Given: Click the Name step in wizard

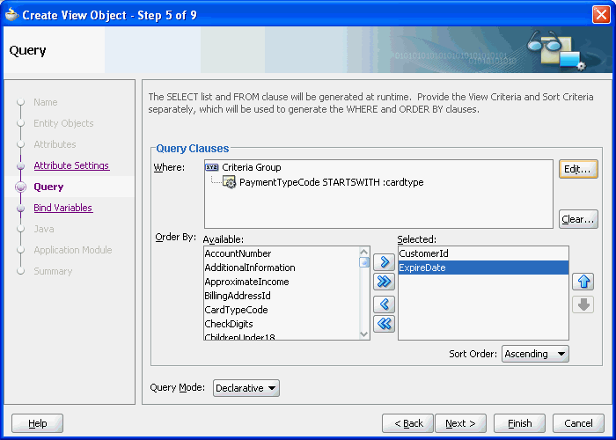Looking at the screenshot, I should point(46,102).
